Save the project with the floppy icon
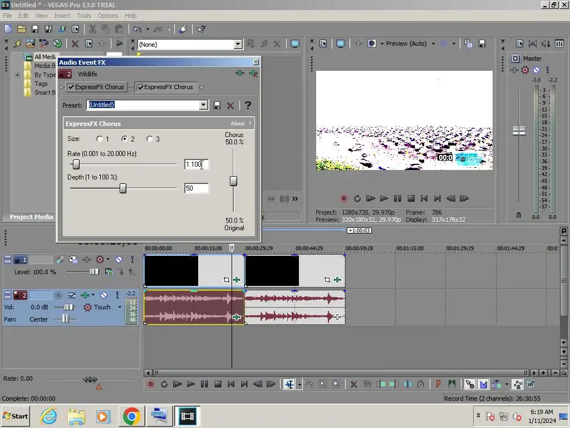Image resolution: width=570 pixels, height=428 pixels. [35, 29]
